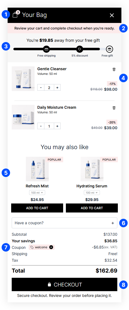Proceed with the CHECKOUT button
Screen dimensions: 129x310
tap(64, 285)
